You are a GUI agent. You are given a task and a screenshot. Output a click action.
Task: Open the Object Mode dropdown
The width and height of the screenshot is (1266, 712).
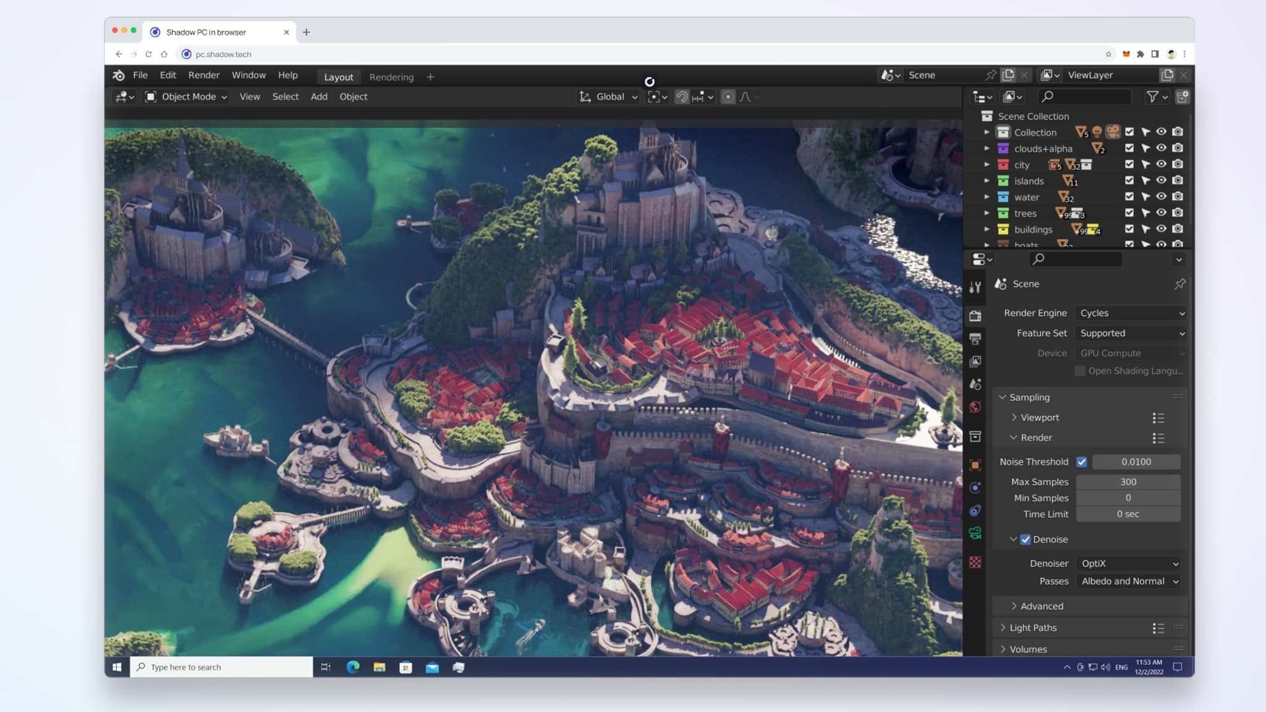(186, 97)
